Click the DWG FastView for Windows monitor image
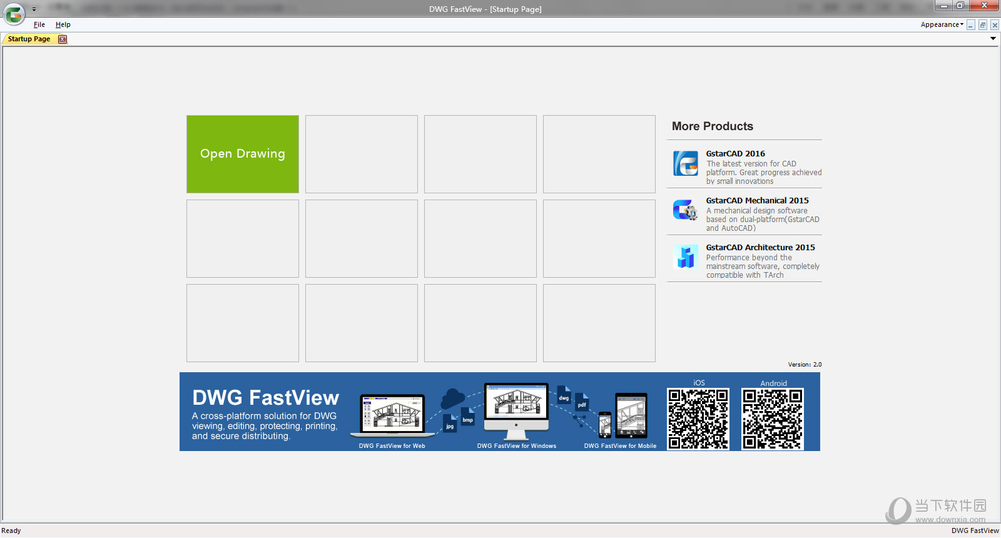Screen dimensions: 1001x538 click(517, 412)
